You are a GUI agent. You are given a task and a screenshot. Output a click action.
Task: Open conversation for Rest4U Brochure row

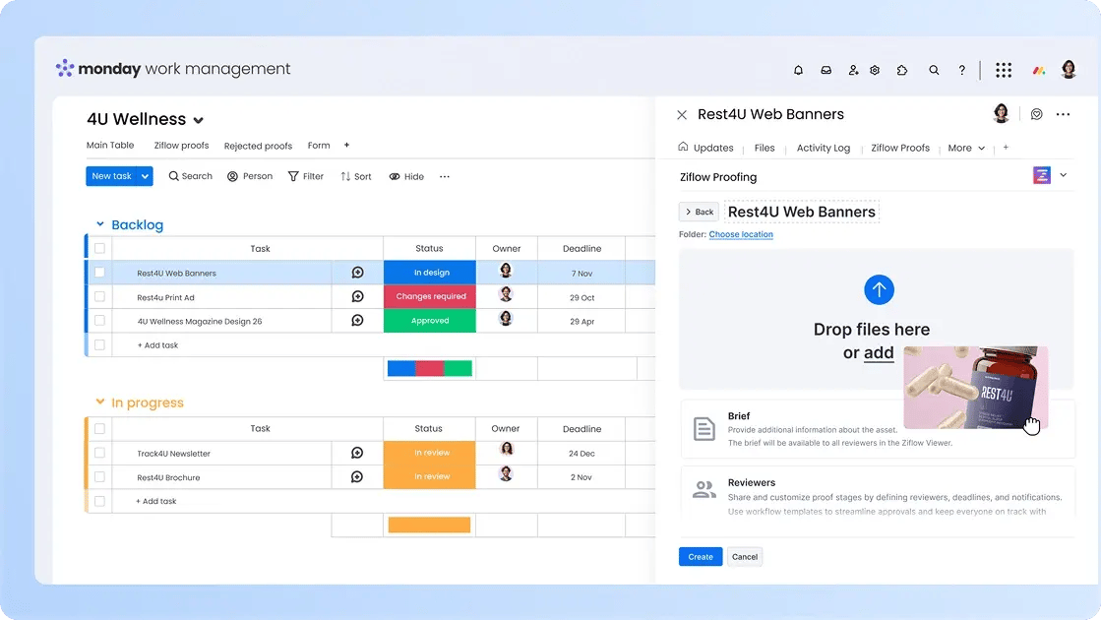coord(357,476)
